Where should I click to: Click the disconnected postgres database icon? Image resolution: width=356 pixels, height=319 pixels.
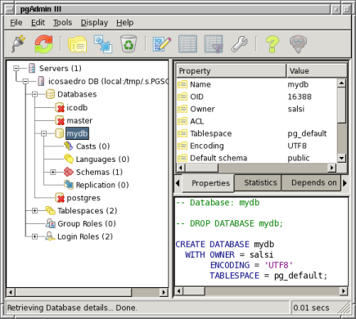pyautogui.click(x=60, y=198)
